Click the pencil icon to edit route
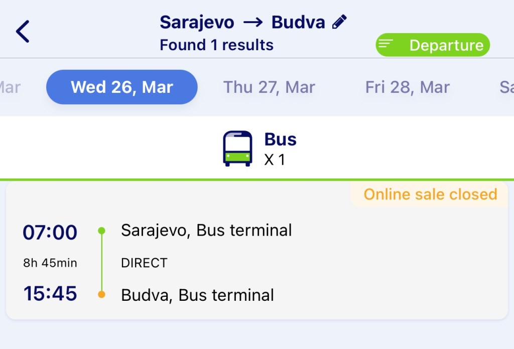 click(x=340, y=22)
